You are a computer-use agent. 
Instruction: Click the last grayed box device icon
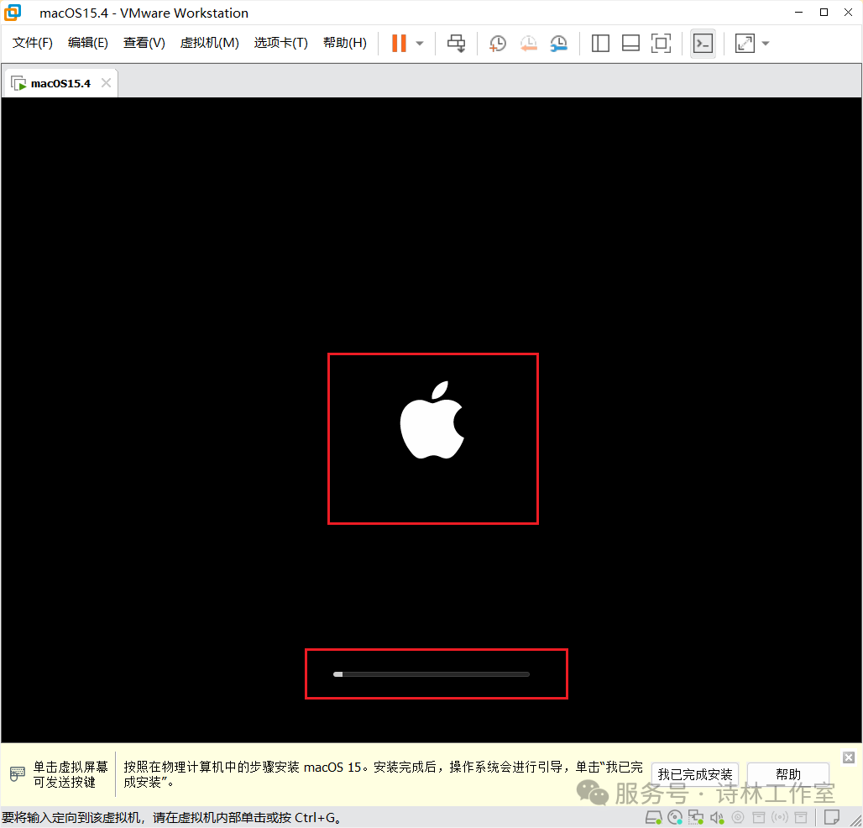pyautogui.click(x=801, y=818)
